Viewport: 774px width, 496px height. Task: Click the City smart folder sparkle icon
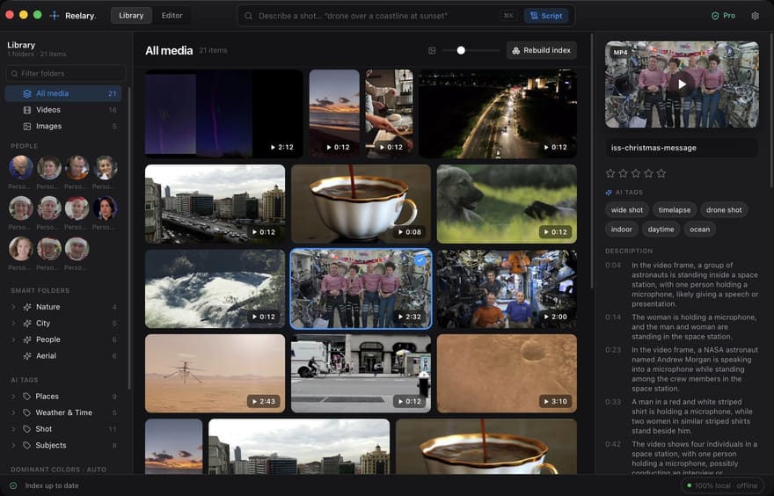27,324
